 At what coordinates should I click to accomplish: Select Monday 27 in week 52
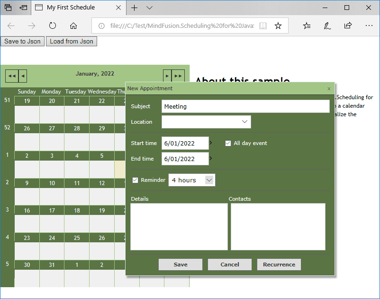52,128
